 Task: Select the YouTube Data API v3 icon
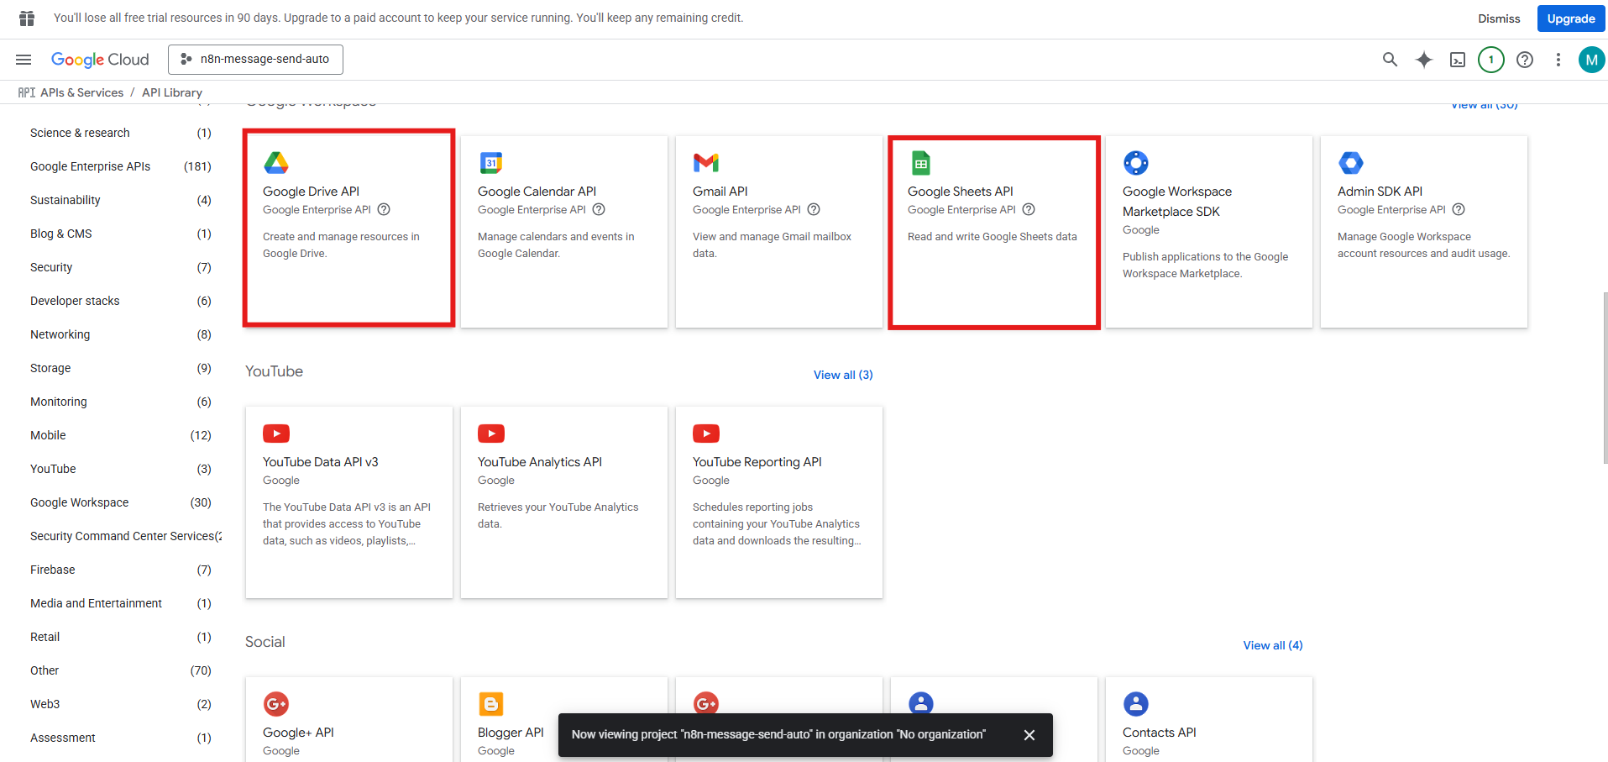[x=275, y=434]
